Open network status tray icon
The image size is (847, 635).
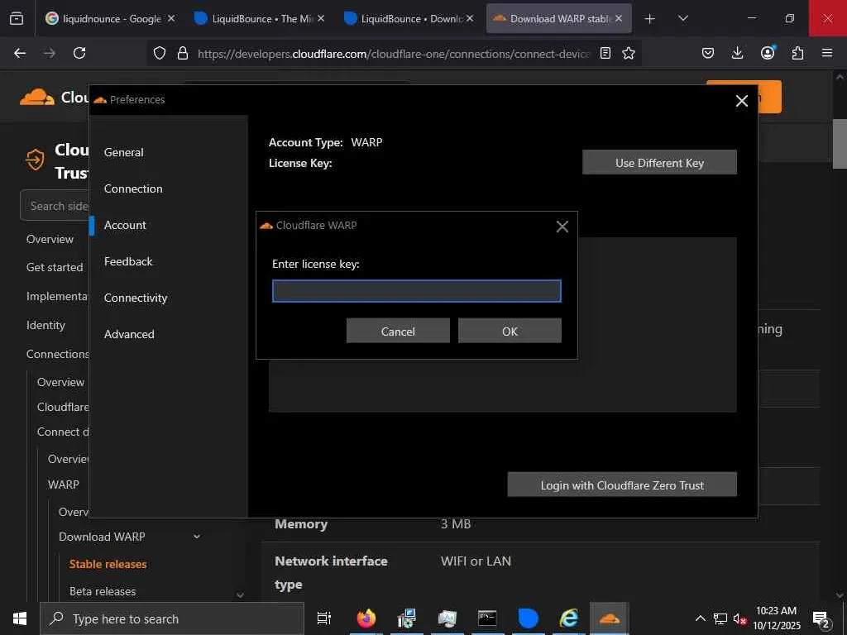pyautogui.click(x=720, y=618)
